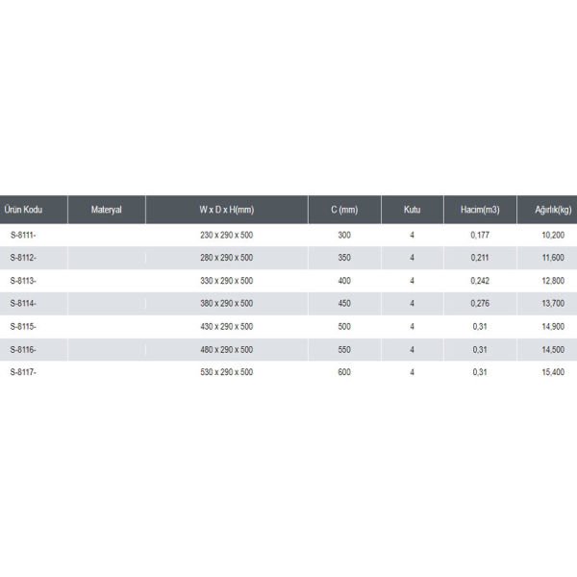Select the 15,400 weight value
Viewport: 577px width, 577px height.
[553, 372]
